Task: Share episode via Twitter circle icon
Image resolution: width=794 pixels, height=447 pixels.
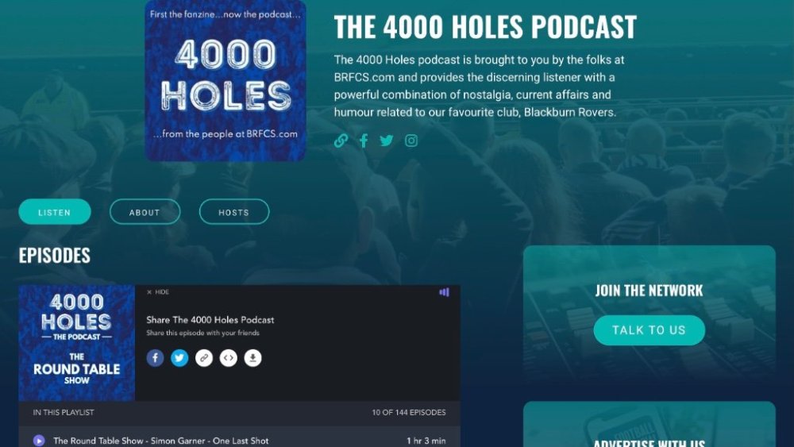Action: [179, 358]
